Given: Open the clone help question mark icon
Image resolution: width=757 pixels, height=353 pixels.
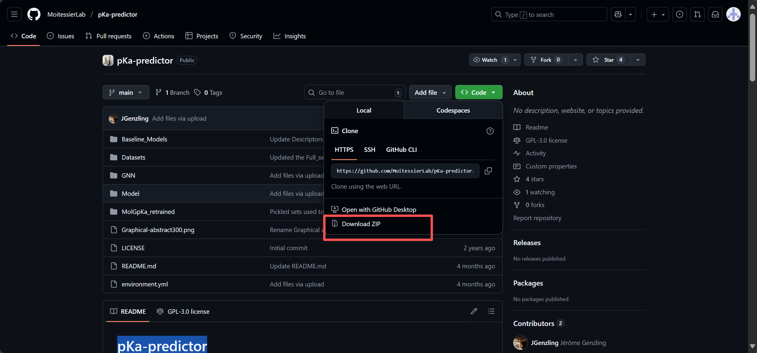Looking at the screenshot, I should point(490,131).
